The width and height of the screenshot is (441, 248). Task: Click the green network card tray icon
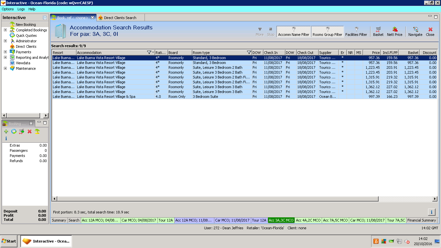pyautogui.click(x=392, y=241)
